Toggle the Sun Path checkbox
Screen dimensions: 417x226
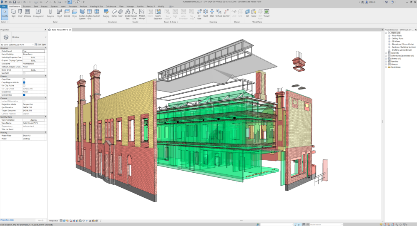(24, 73)
